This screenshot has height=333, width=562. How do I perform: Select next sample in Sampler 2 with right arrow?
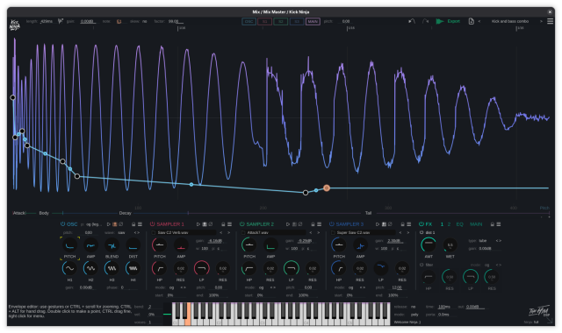click(x=318, y=232)
